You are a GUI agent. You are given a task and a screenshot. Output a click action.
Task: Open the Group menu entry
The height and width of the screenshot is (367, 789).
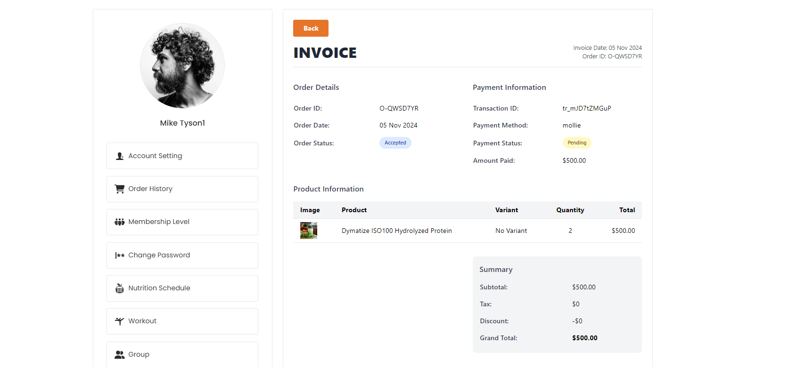pyautogui.click(x=139, y=354)
